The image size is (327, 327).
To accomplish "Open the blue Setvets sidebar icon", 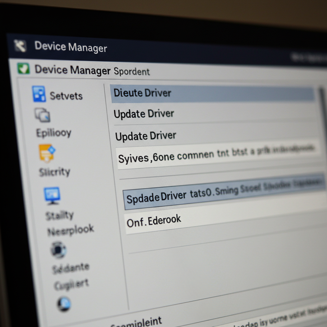I will 39,94.
